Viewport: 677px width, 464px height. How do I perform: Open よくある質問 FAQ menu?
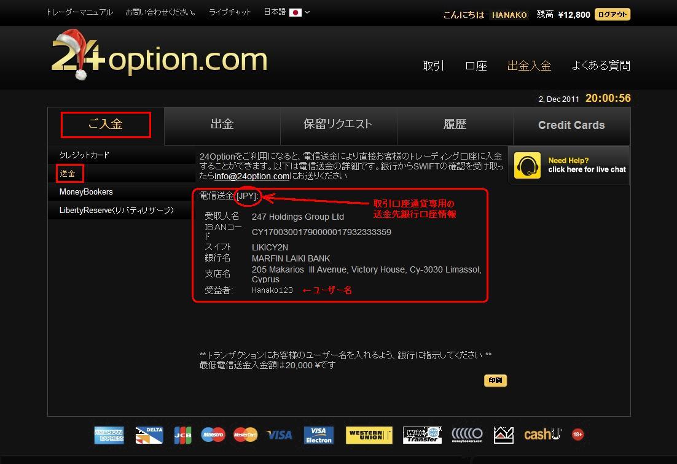[601, 66]
